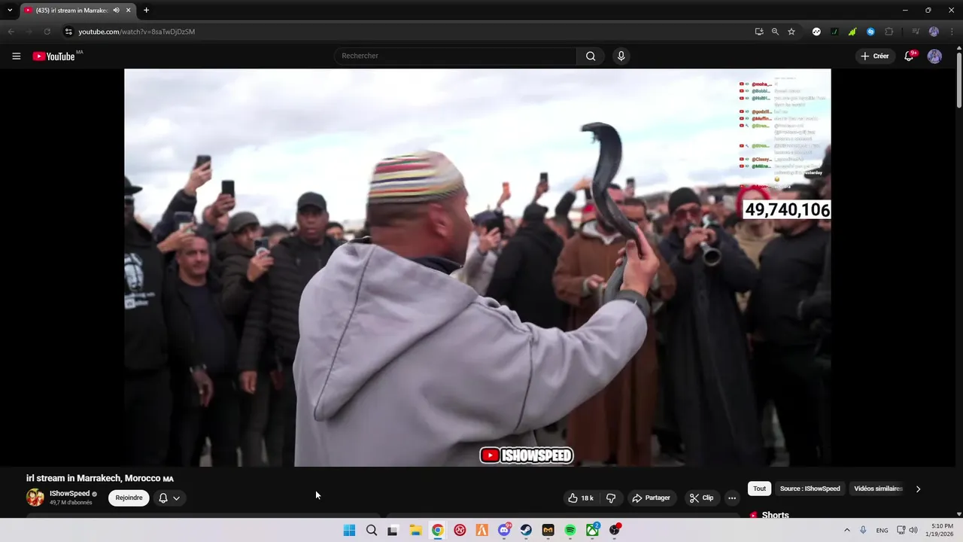The image size is (963, 542).
Task: Open the YouTube hamburger guide menu
Action: pos(16,56)
